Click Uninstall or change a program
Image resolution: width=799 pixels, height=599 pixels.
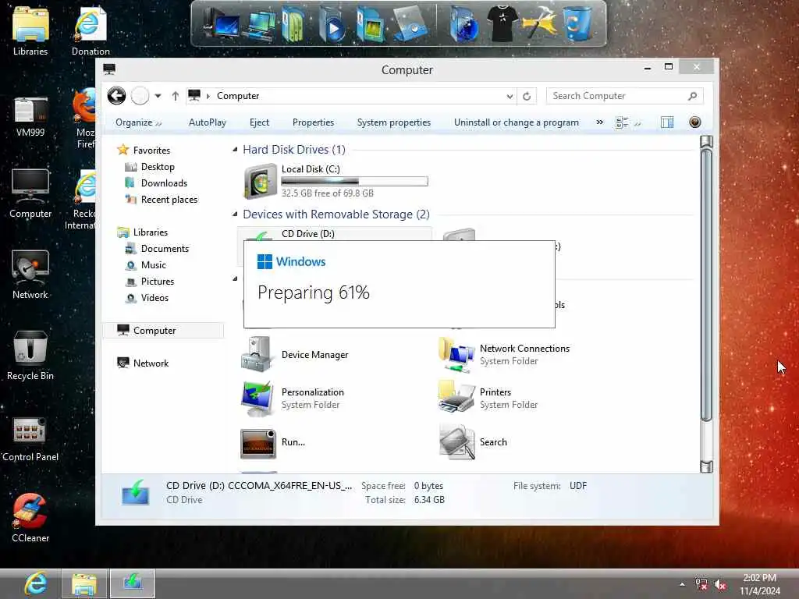(x=517, y=122)
